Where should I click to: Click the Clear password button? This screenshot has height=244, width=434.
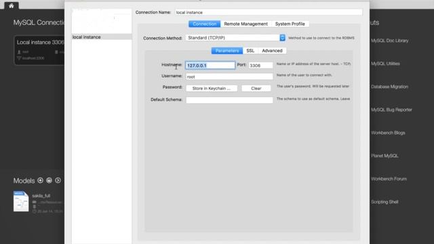pos(256,89)
